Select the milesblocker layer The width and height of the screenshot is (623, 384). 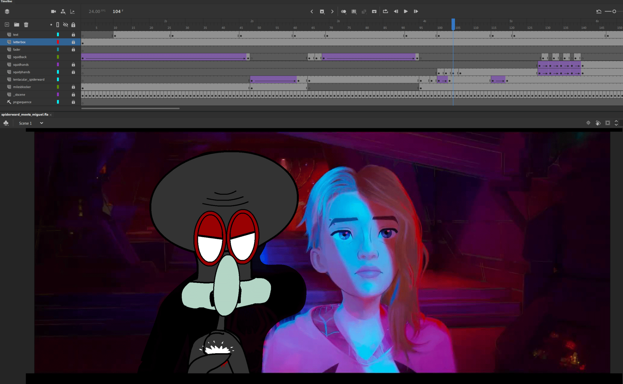[22, 87]
